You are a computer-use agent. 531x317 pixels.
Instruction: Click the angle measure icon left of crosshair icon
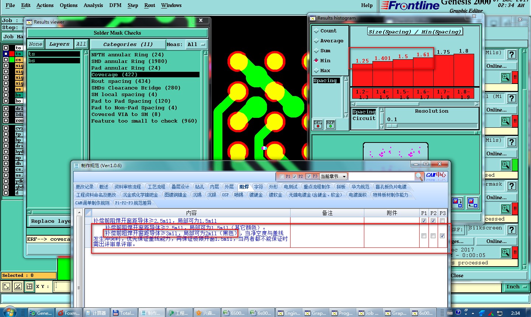18,286
